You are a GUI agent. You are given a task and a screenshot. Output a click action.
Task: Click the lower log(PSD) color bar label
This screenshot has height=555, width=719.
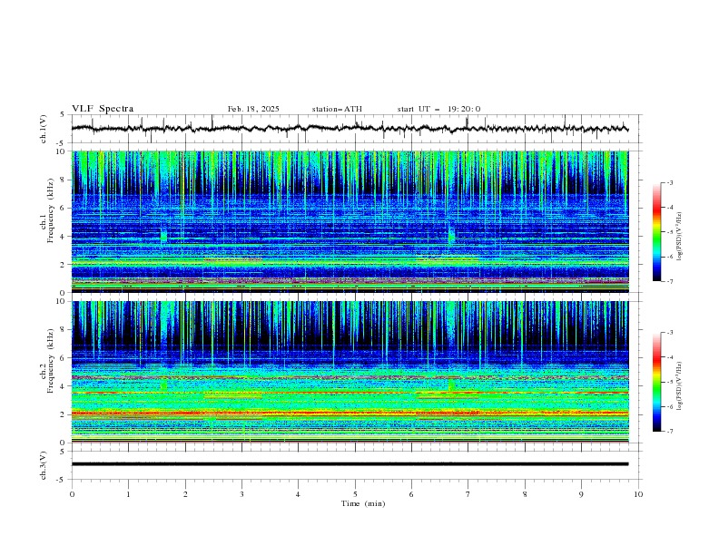(680, 385)
